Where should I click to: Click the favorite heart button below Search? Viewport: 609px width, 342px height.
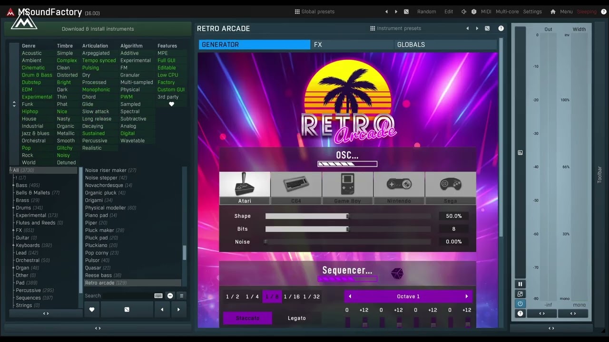92,310
